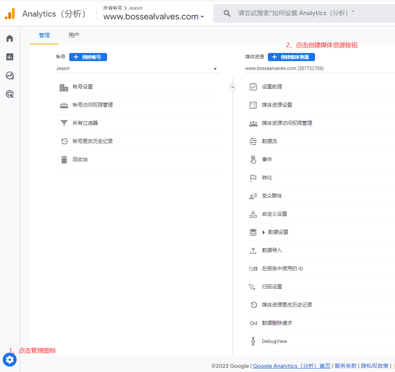Click the database icon for 数据设置
The height and width of the screenshot is (372, 395).
(x=253, y=232)
